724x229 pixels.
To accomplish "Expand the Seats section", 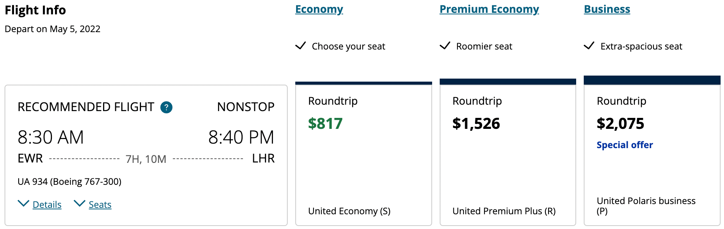I will (100, 204).
